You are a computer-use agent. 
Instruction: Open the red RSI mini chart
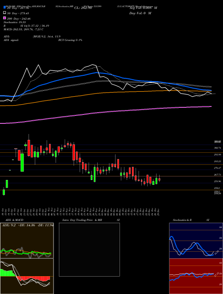point(196,276)
